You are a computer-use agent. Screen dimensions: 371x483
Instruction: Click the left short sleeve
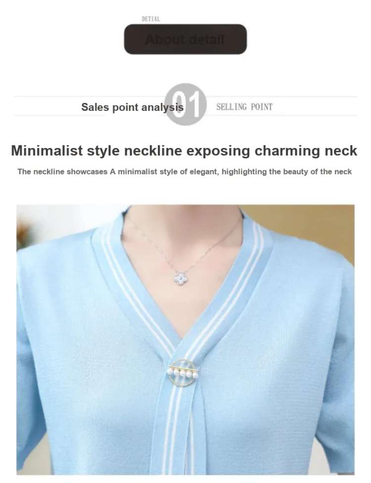click(x=31, y=370)
